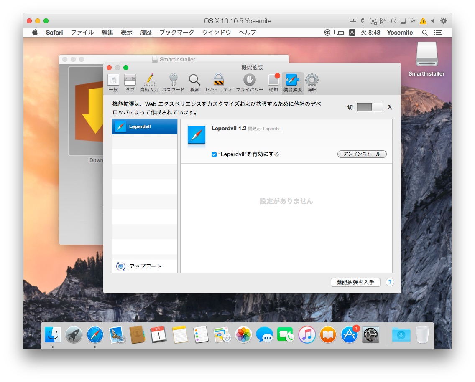475x382 pixels.
Task: Click the Leperdvil compass icon in details
Action: pyautogui.click(x=196, y=135)
